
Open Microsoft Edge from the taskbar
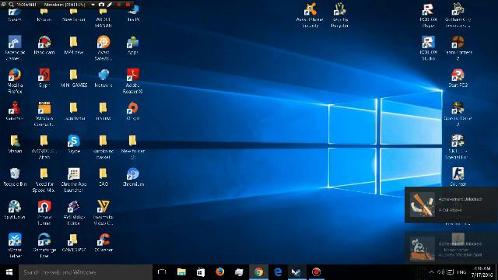(x=278, y=272)
